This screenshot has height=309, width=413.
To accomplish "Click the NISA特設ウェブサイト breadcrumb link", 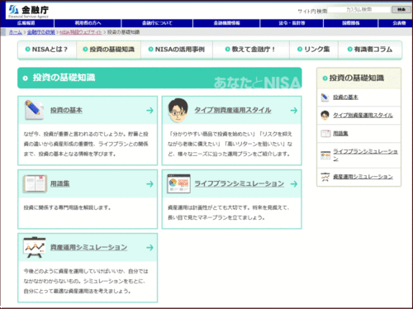I will [81, 32].
